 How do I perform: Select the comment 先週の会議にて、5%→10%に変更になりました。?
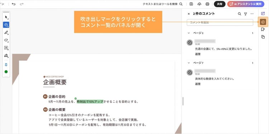point(223,49)
